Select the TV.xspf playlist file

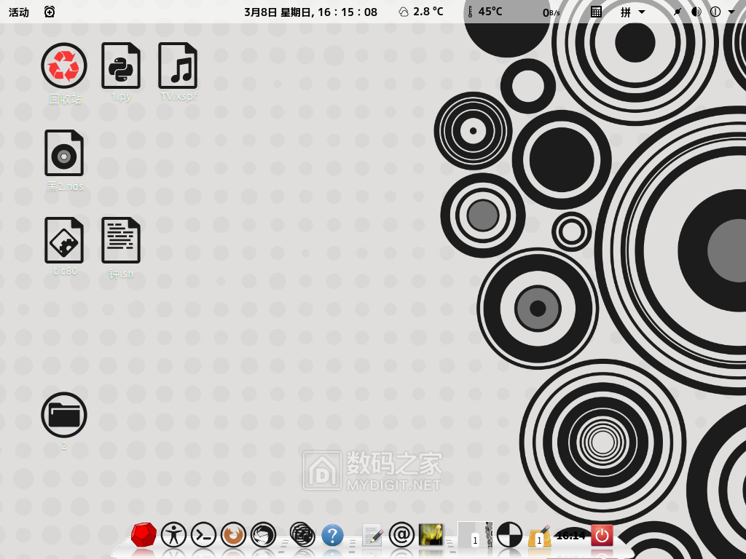click(178, 66)
